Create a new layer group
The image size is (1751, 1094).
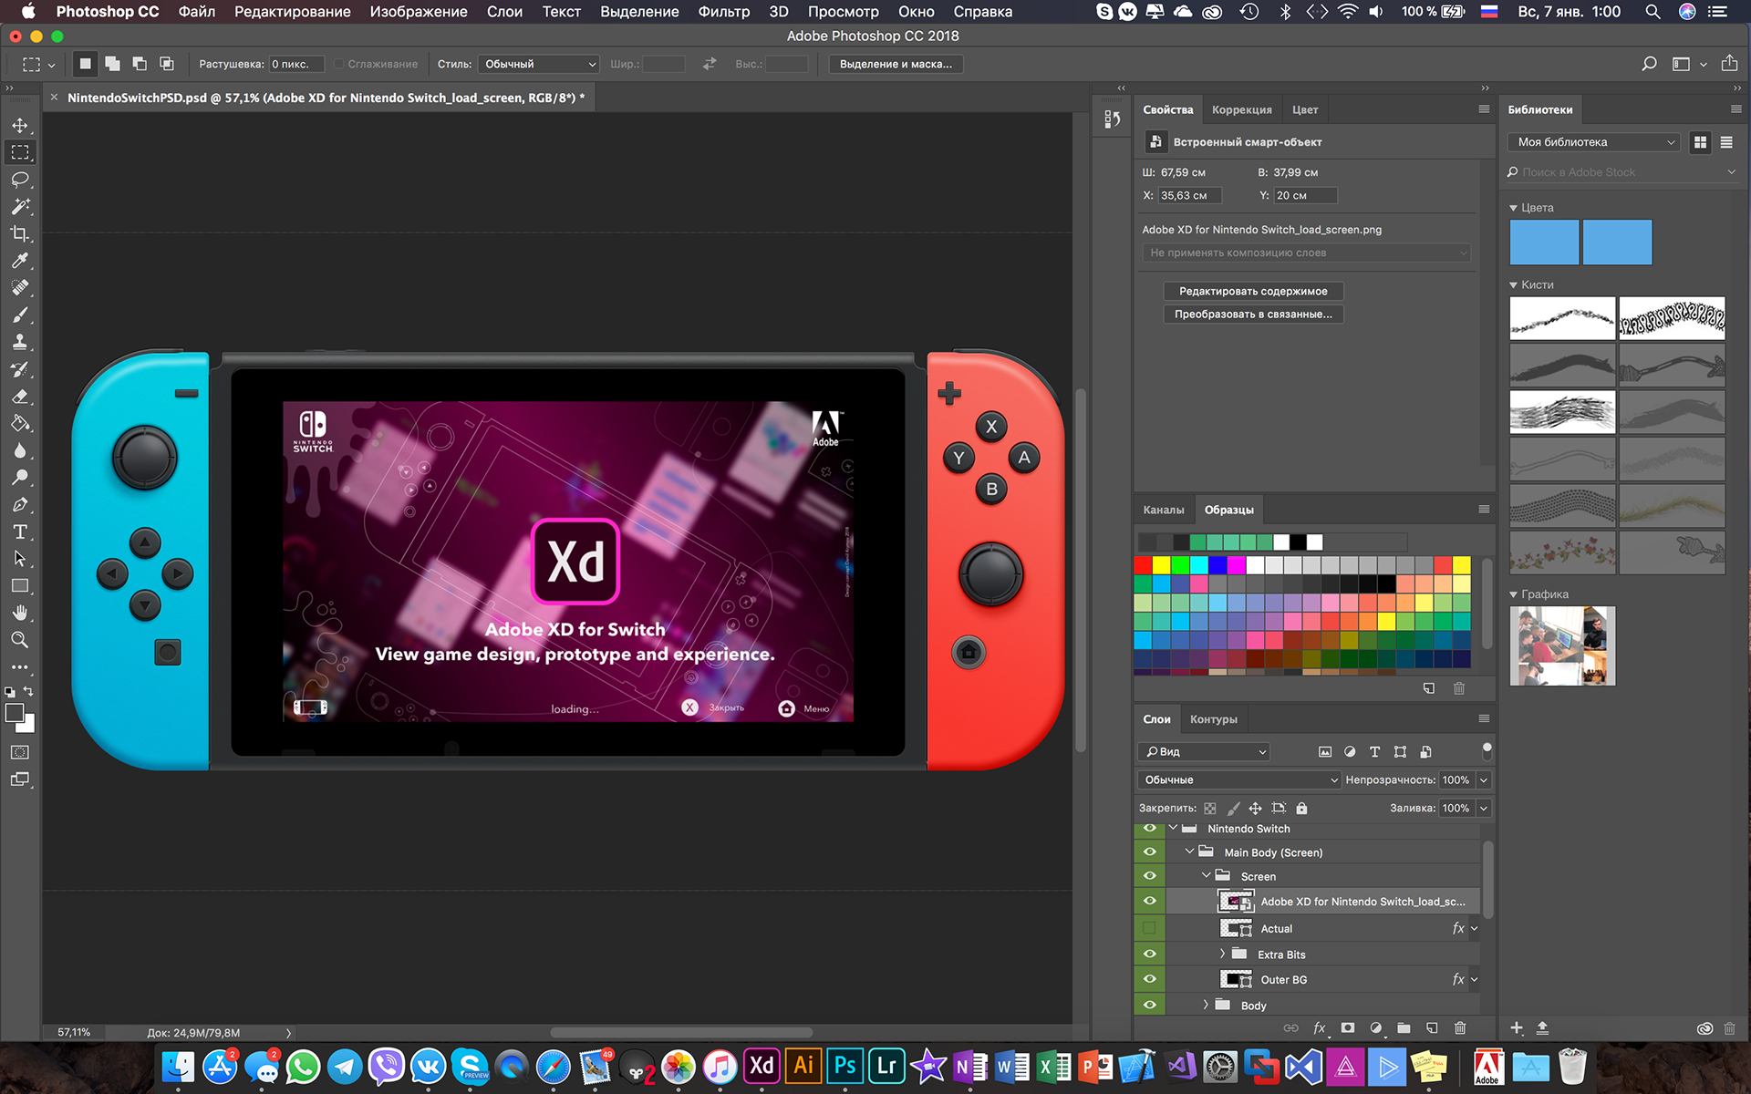tap(1404, 1028)
